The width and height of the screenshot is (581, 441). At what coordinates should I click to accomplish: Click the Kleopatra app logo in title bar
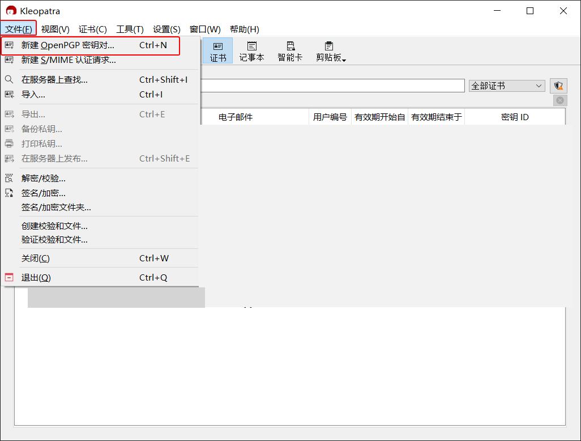pos(11,11)
